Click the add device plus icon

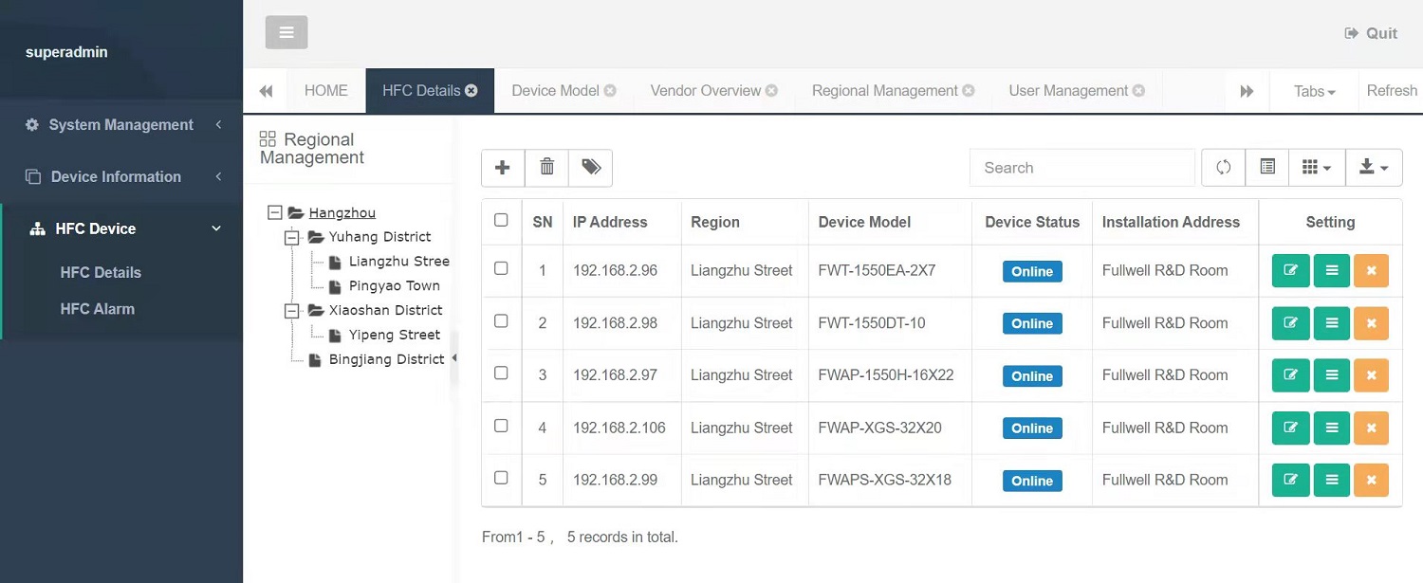(503, 168)
